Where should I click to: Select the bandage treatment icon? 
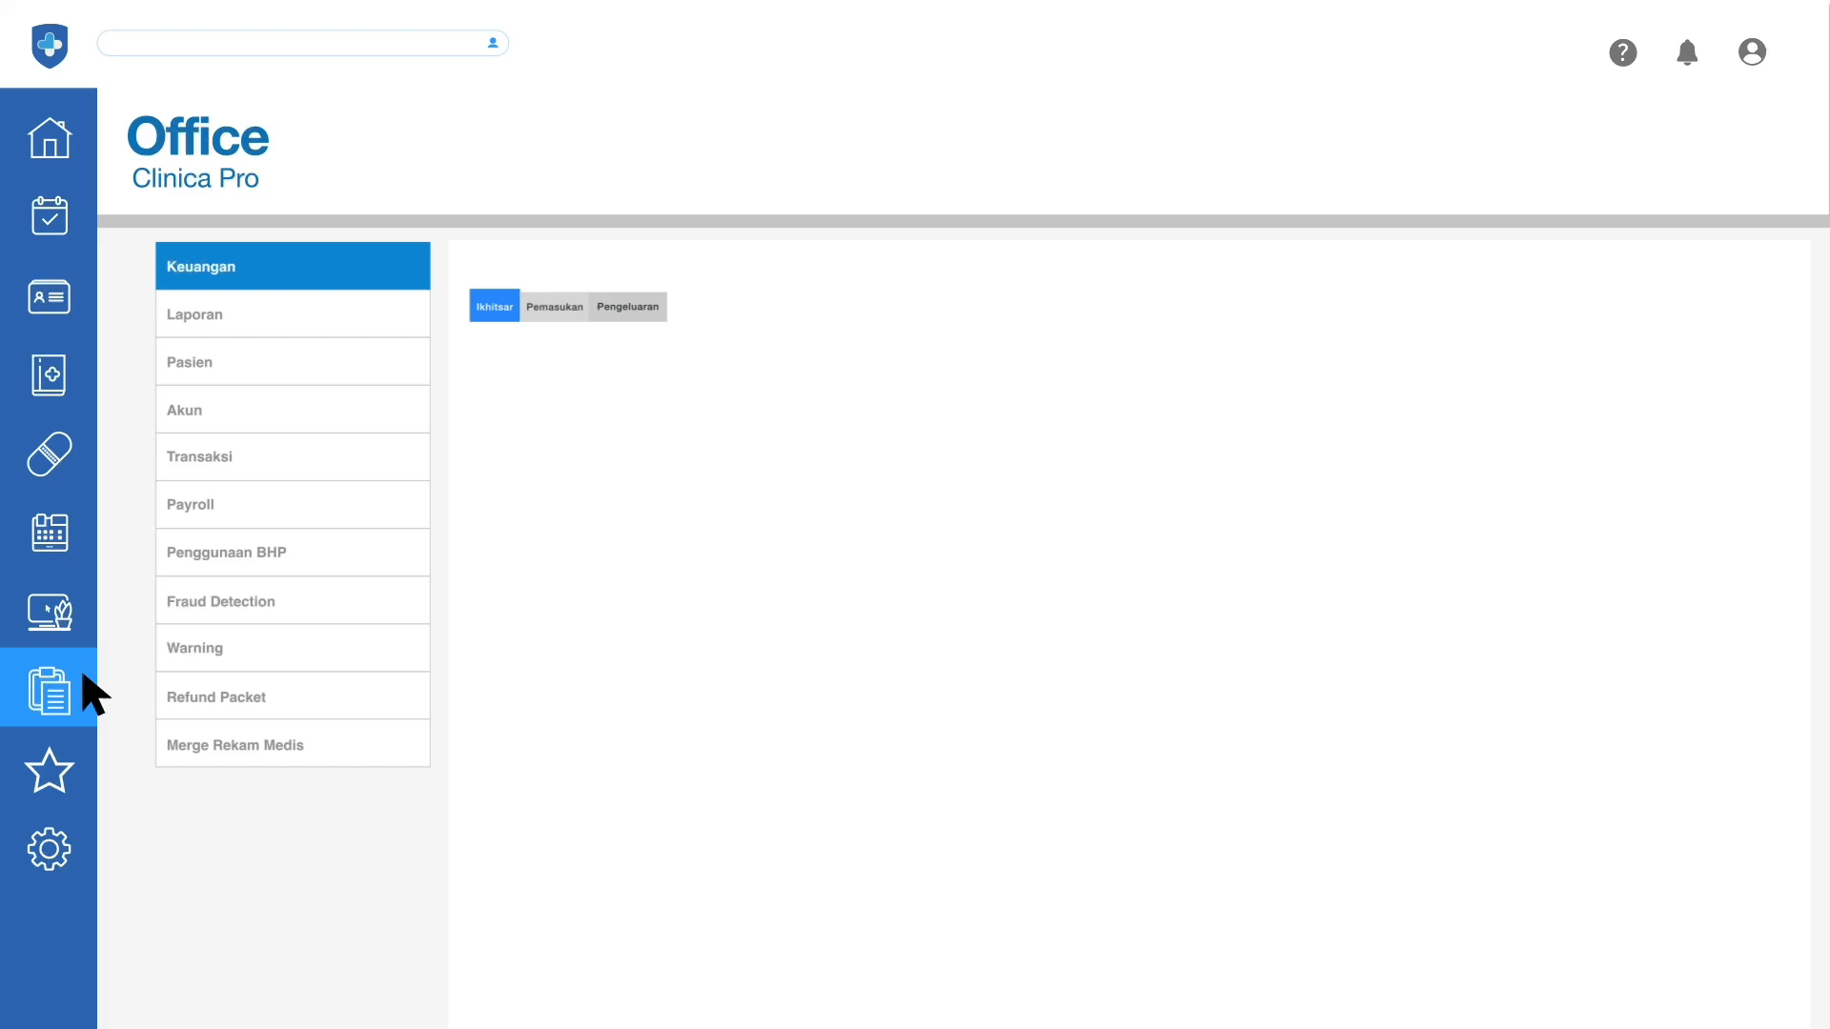click(x=49, y=454)
